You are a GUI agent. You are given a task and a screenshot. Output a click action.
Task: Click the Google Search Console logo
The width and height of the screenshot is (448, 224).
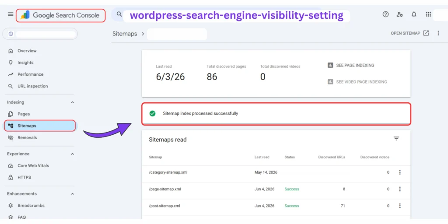pyautogui.click(x=60, y=15)
